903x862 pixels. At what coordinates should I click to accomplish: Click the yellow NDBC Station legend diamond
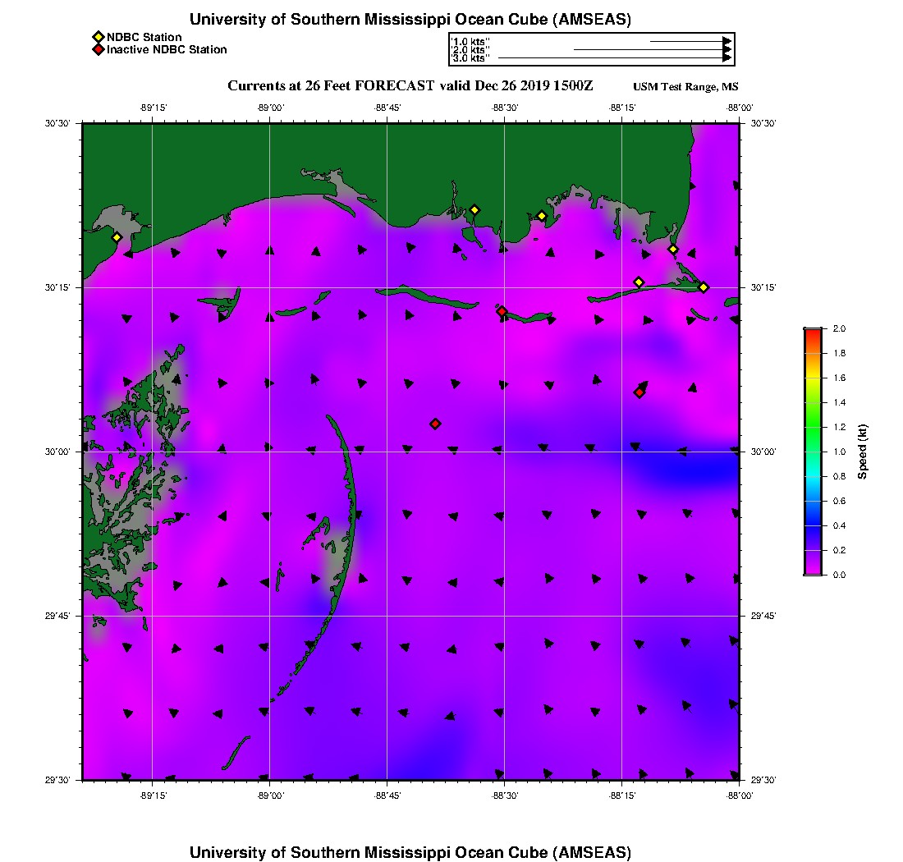pos(98,37)
